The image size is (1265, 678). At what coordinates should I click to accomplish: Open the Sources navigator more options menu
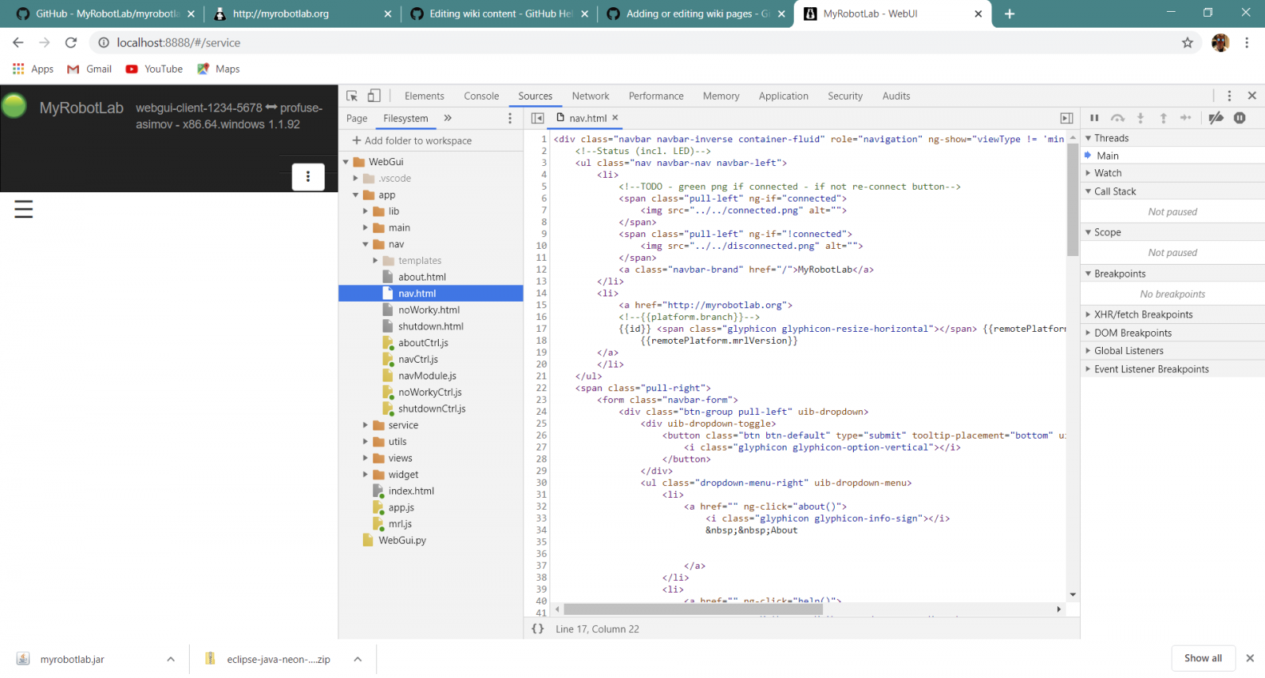[x=510, y=119]
